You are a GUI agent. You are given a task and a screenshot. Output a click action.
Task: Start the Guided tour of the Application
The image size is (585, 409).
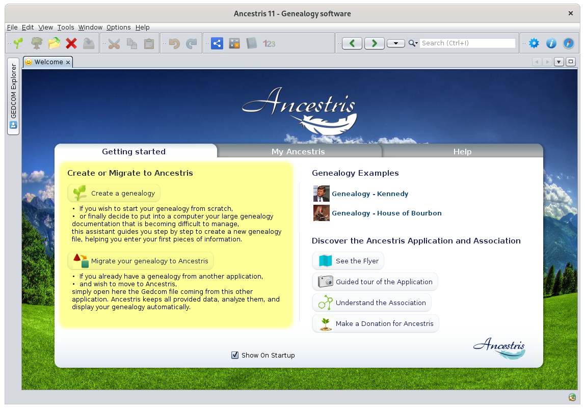[375, 282]
